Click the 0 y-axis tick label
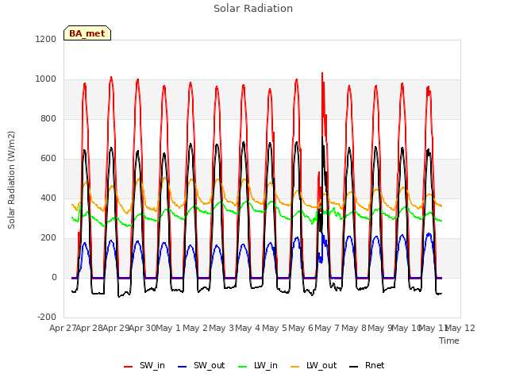Image resolution: width=508 pixels, height=381 pixels. coord(54,277)
